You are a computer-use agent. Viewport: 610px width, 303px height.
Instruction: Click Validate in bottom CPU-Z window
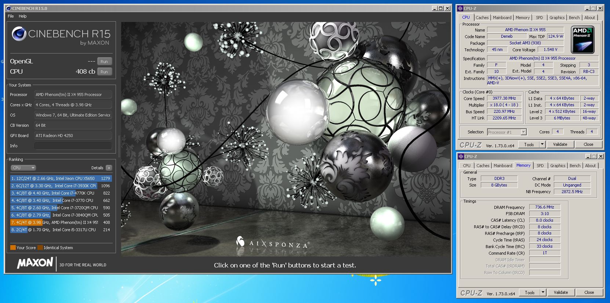561,292
